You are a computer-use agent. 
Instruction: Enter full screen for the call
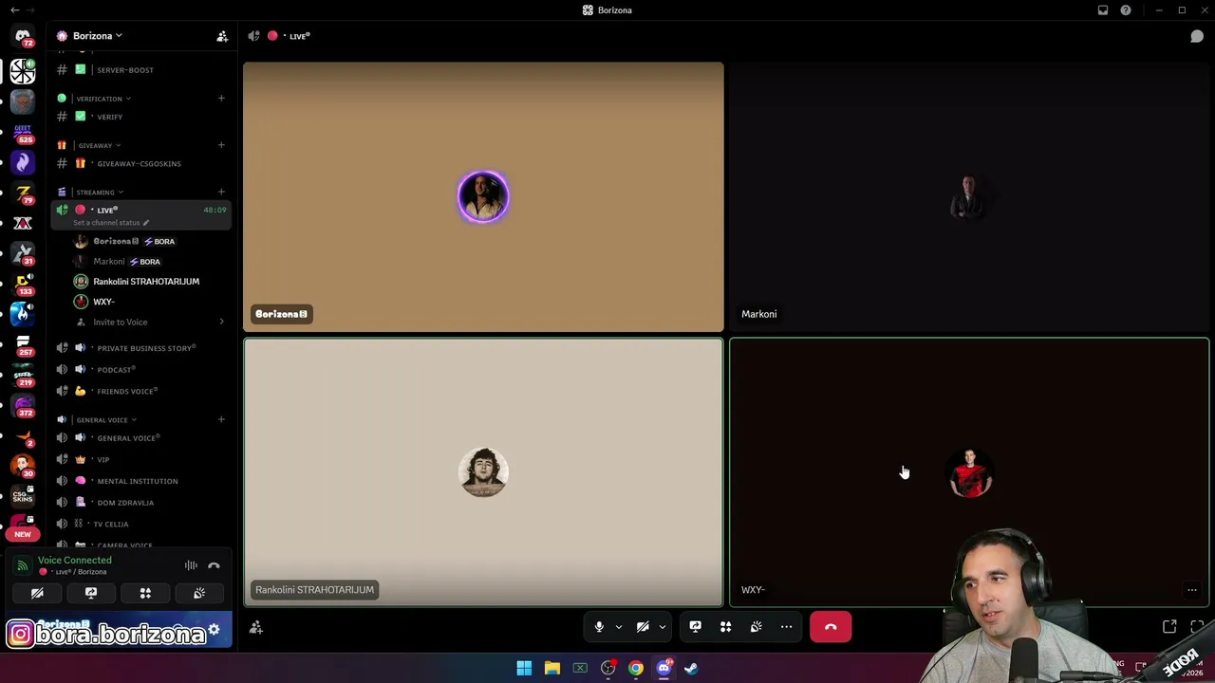tap(1197, 627)
